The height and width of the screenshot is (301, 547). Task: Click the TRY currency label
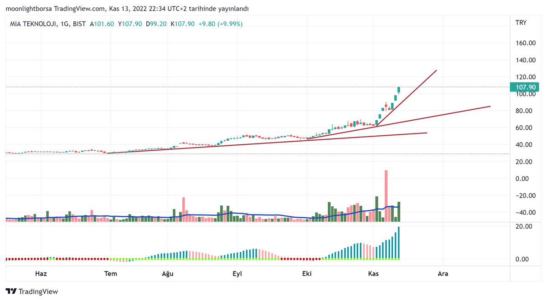[x=521, y=23]
